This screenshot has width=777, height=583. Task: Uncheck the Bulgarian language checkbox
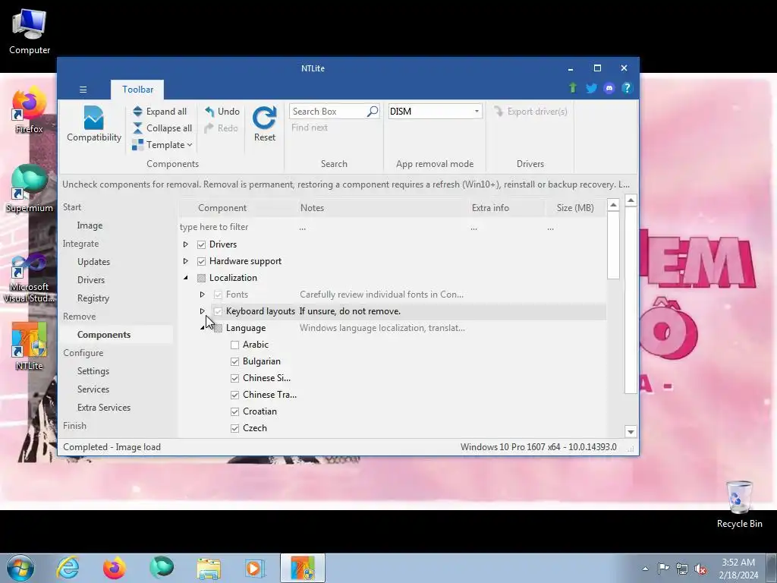(x=235, y=362)
